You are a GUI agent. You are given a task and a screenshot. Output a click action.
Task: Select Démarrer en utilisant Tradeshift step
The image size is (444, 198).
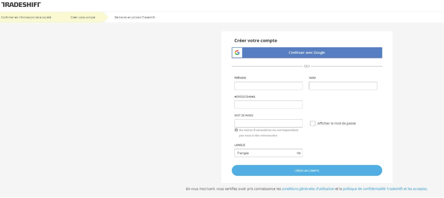[135, 17]
